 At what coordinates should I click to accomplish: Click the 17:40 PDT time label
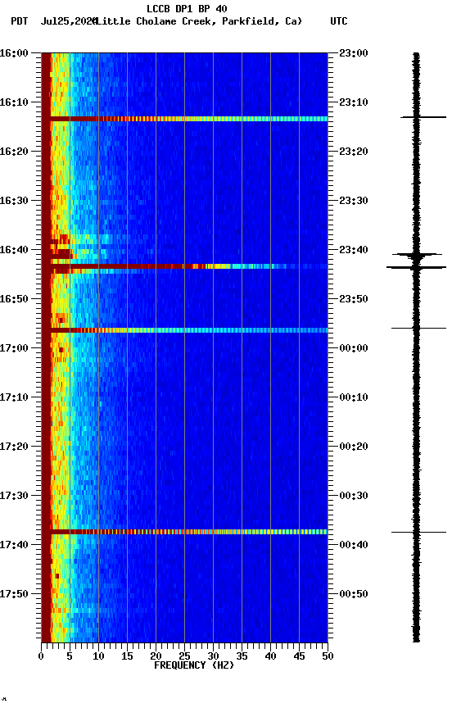14,545
